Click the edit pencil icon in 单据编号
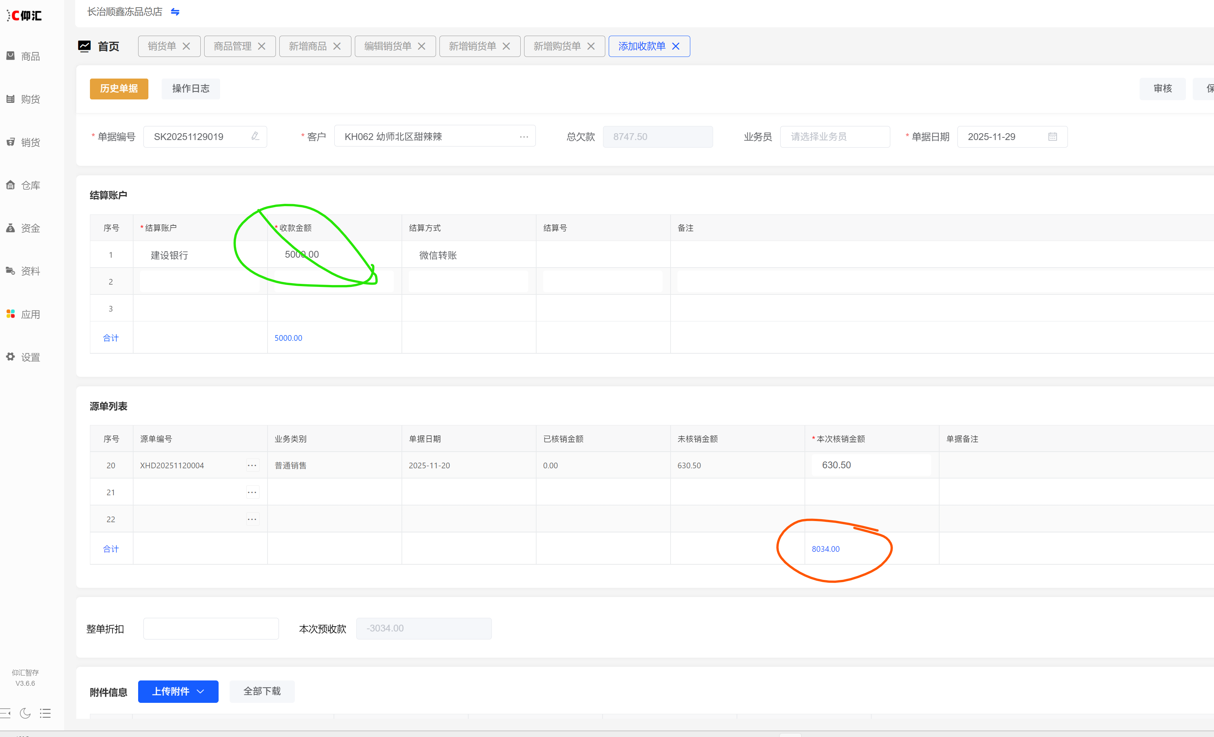 (255, 136)
